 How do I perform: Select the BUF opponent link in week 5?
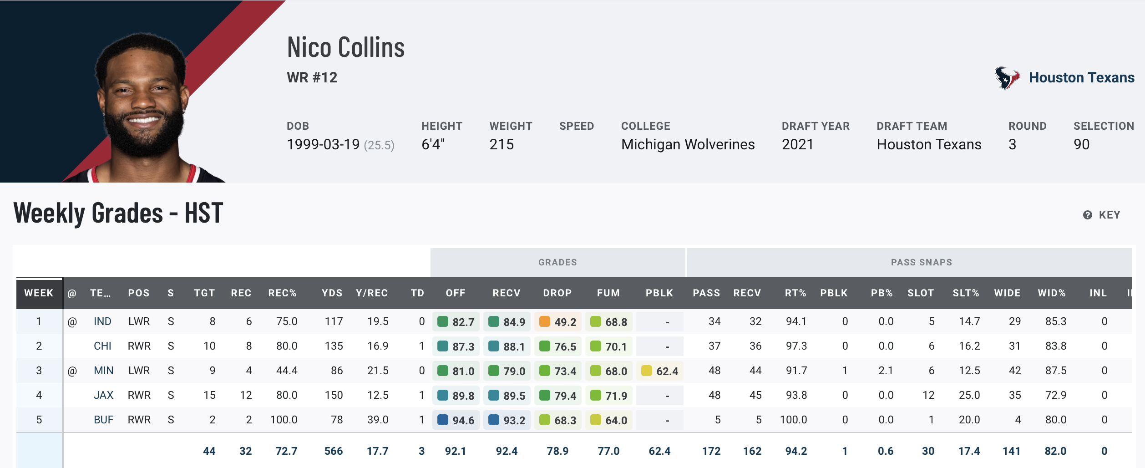click(103, 420)
